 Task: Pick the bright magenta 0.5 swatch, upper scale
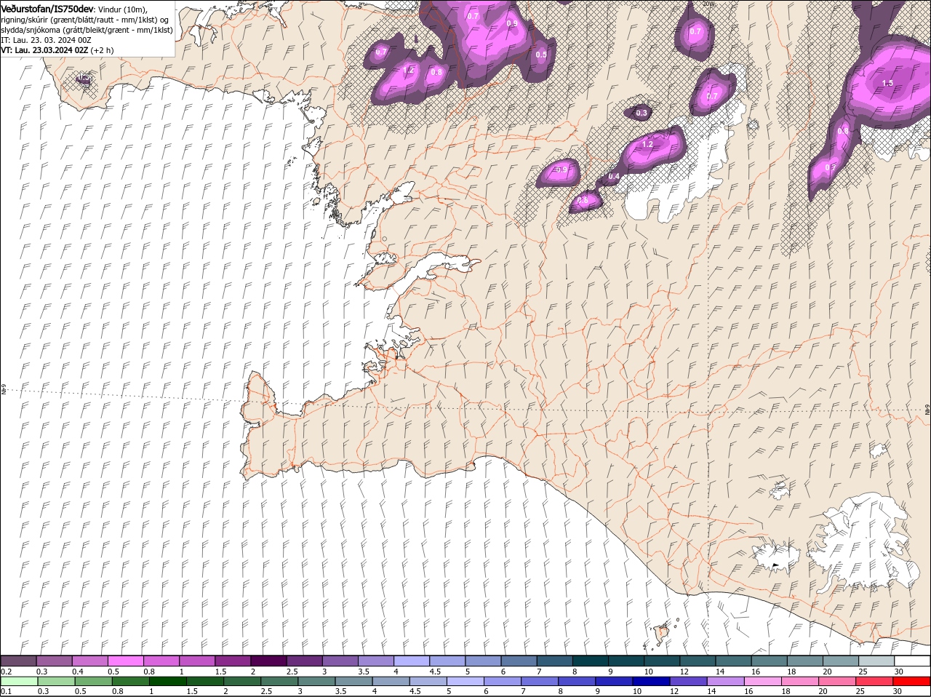coord(126,661)
